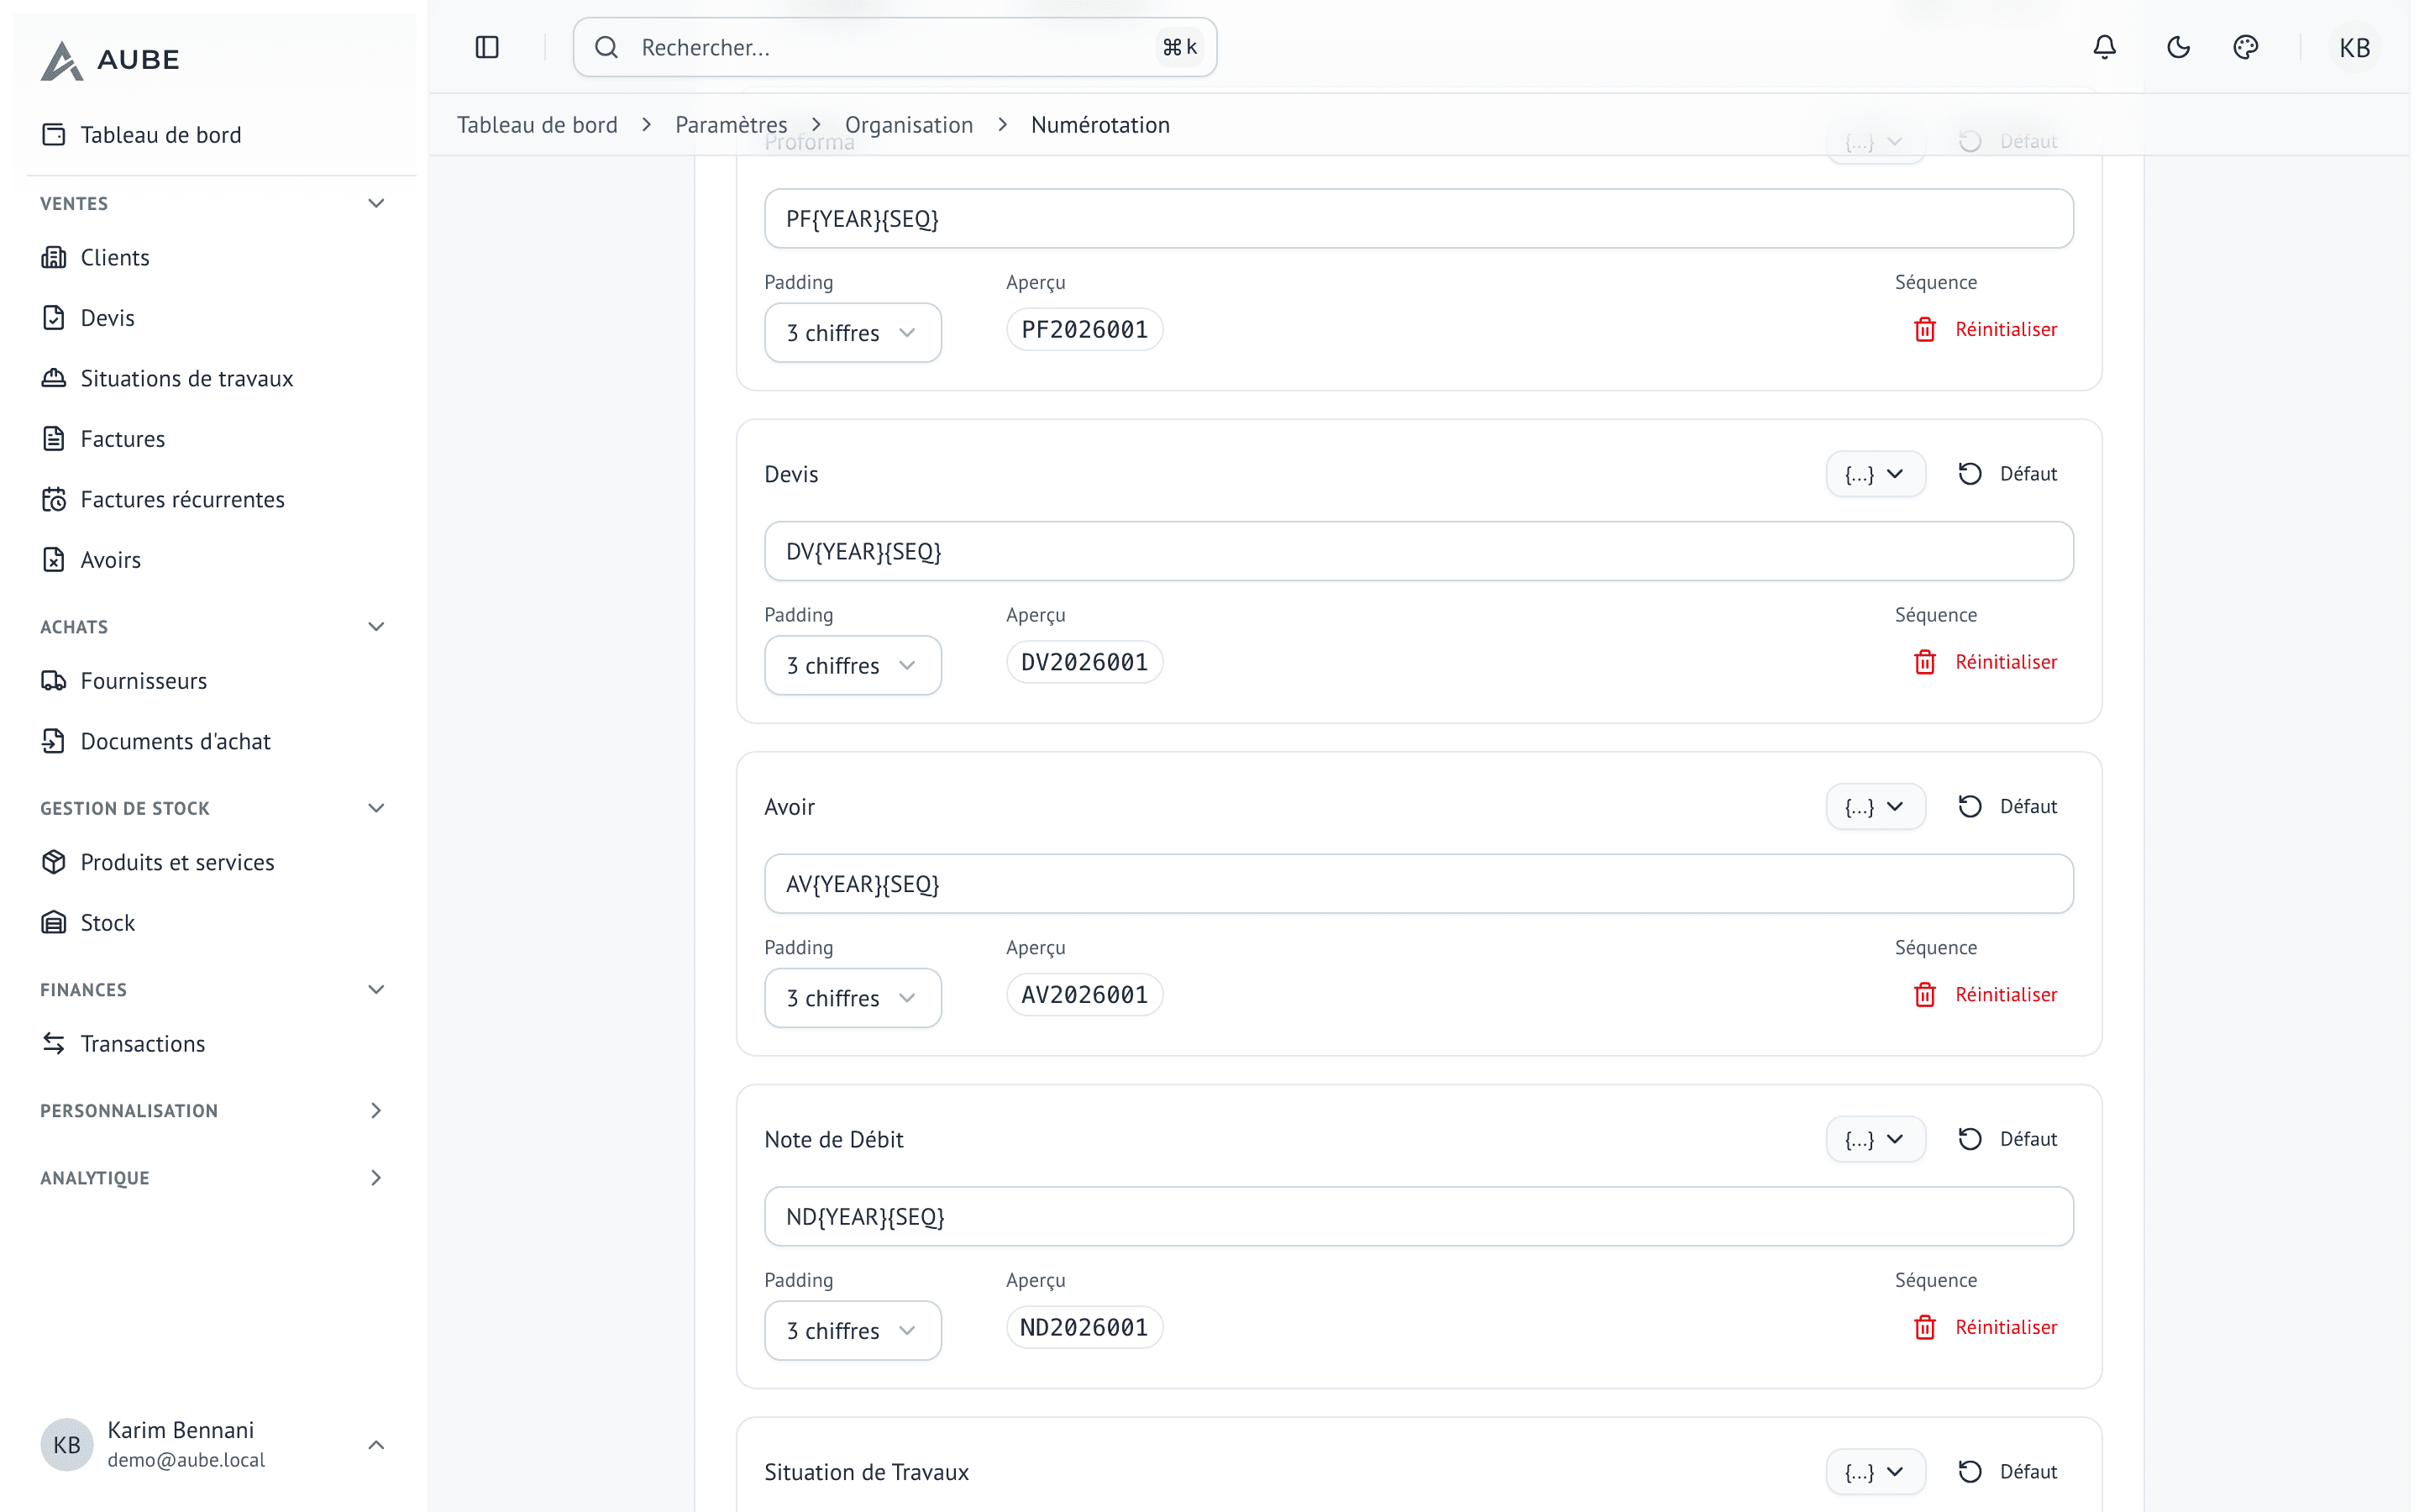Edit the AV{YEAR}{SEQ} format field
The width and height of the screenshot is (2419, 1512).
click(x=1419, y=884)
